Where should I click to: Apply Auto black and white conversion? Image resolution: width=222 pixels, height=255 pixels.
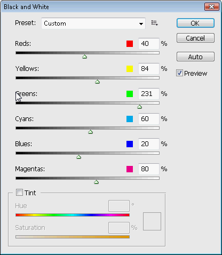point(195,57)
